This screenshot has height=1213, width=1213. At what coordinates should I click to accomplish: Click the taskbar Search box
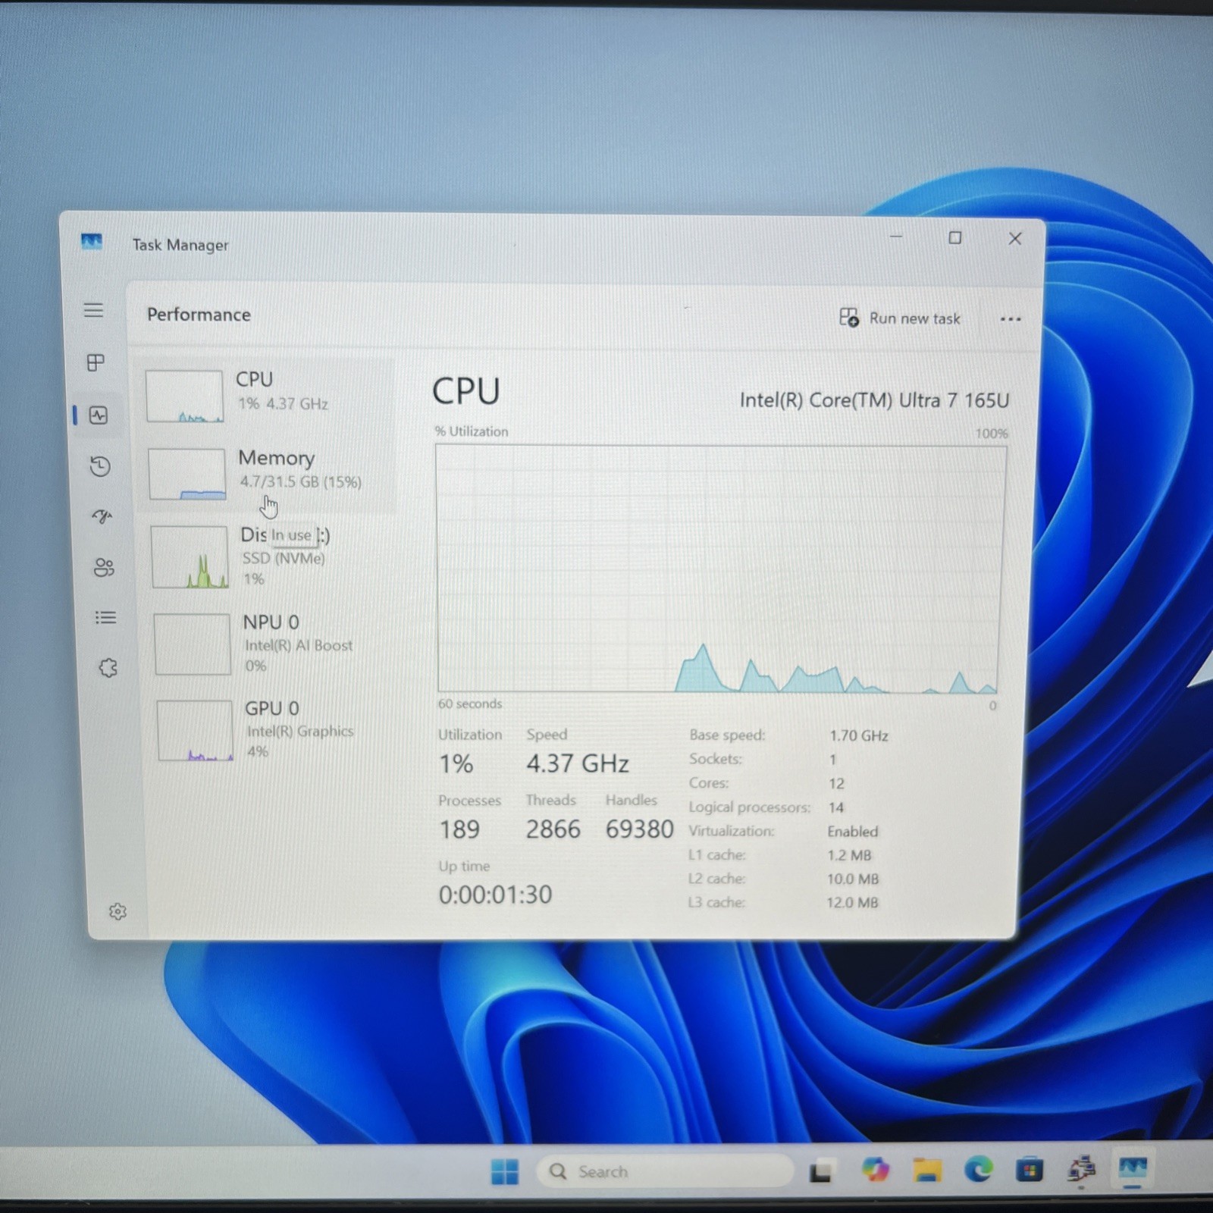click(x=665, y=1171)
